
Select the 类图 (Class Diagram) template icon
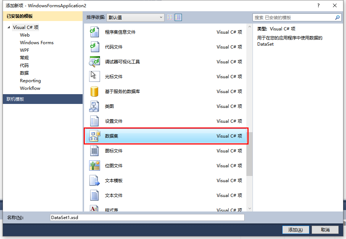[94, 106]
